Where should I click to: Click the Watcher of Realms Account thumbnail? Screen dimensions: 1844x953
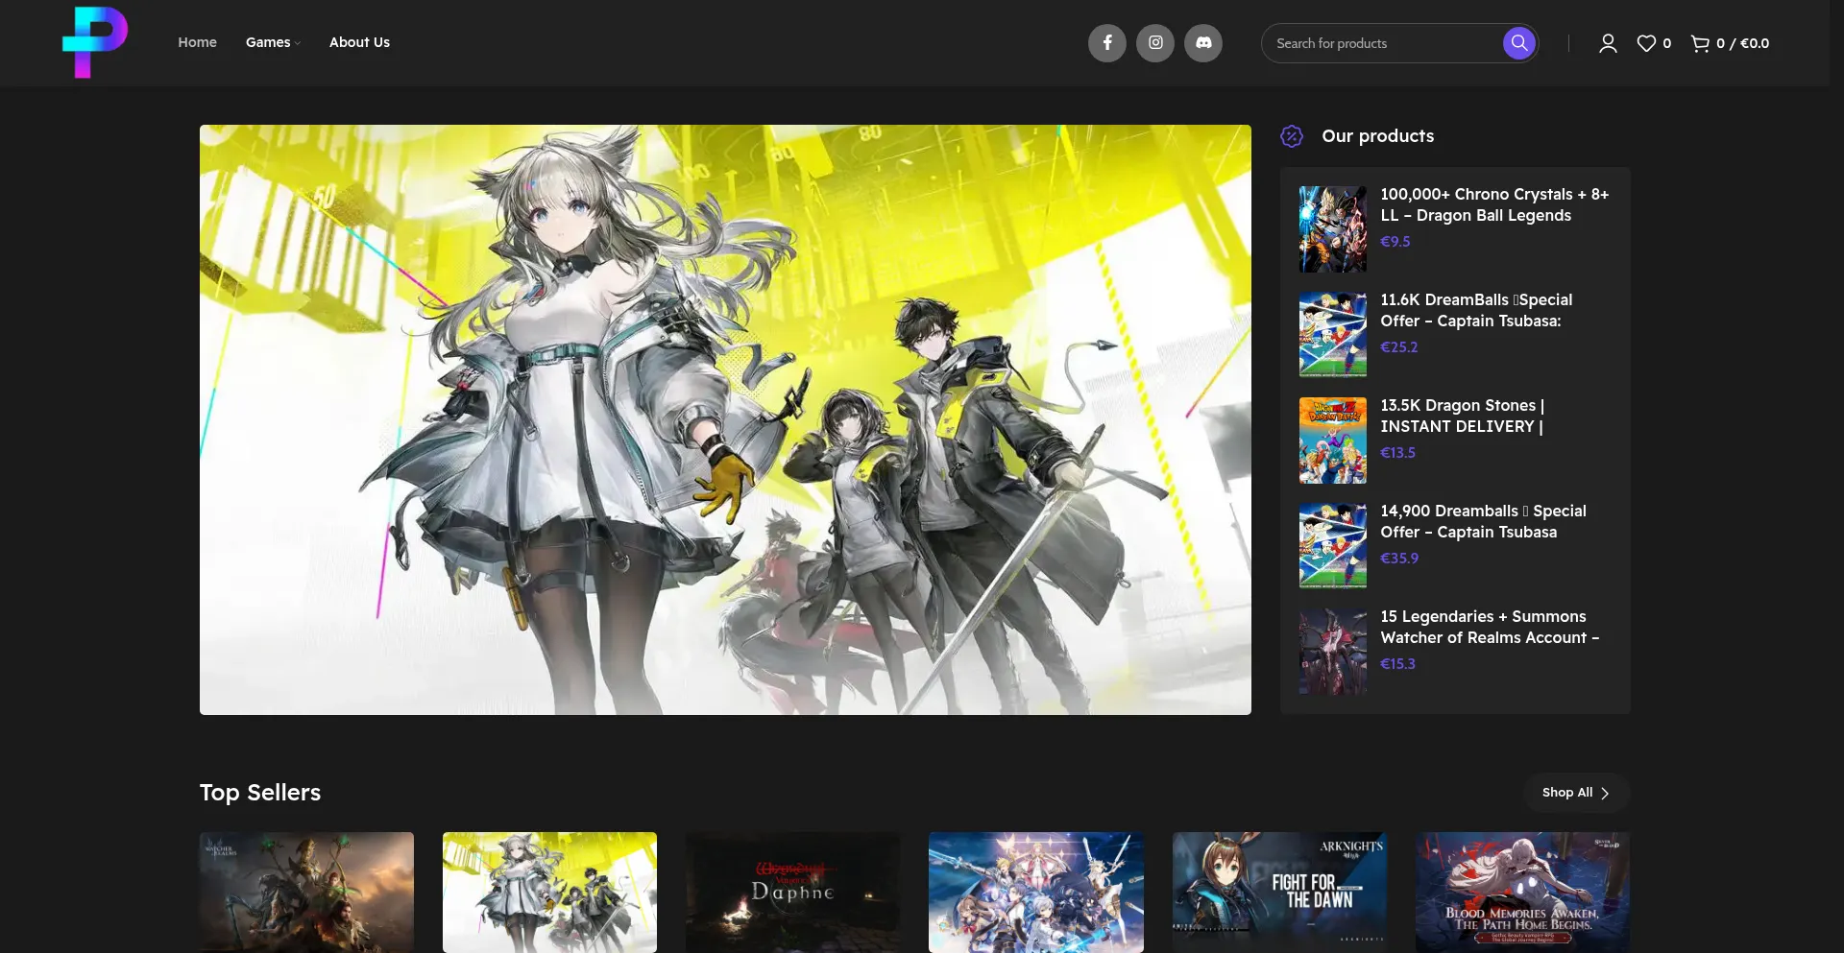(1332, 652)
